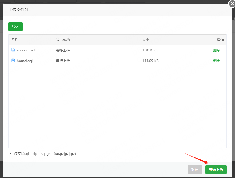The width and height of the screenshot is (235, 178).
Task: Click the 取消 cancel button
Action: [194, 169]
